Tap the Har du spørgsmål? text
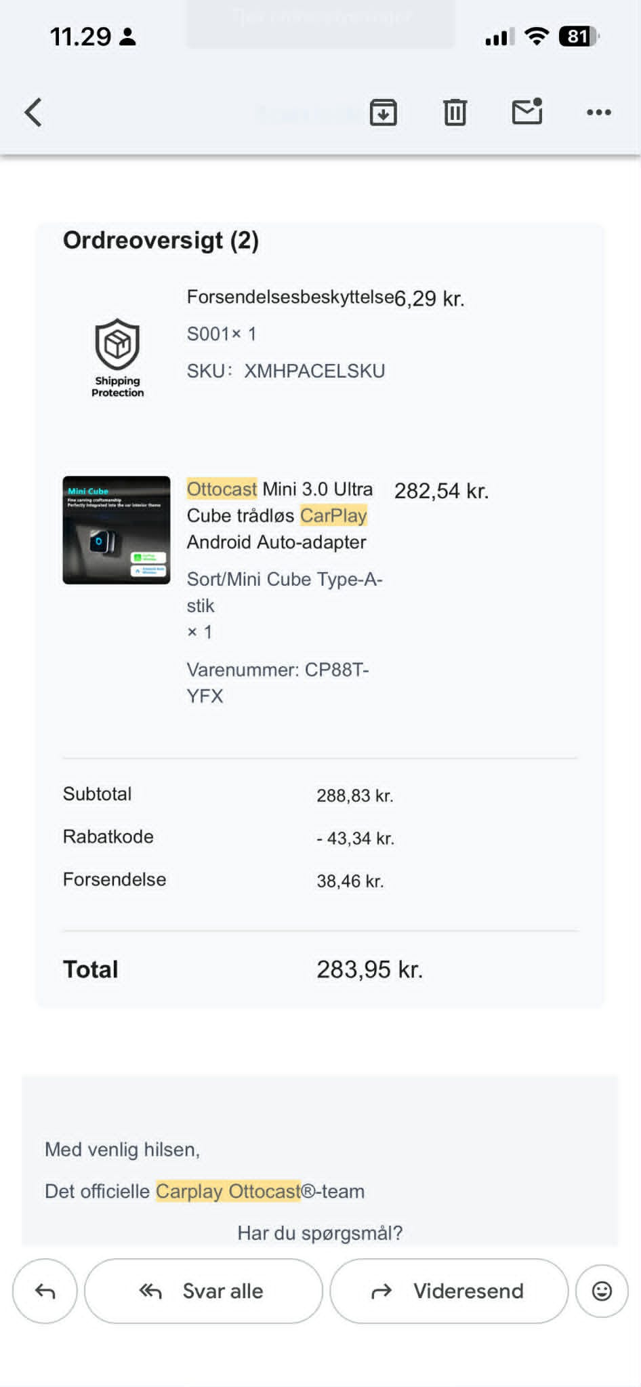Viewport: 641px width, 1387px height. click(320, 1233)
